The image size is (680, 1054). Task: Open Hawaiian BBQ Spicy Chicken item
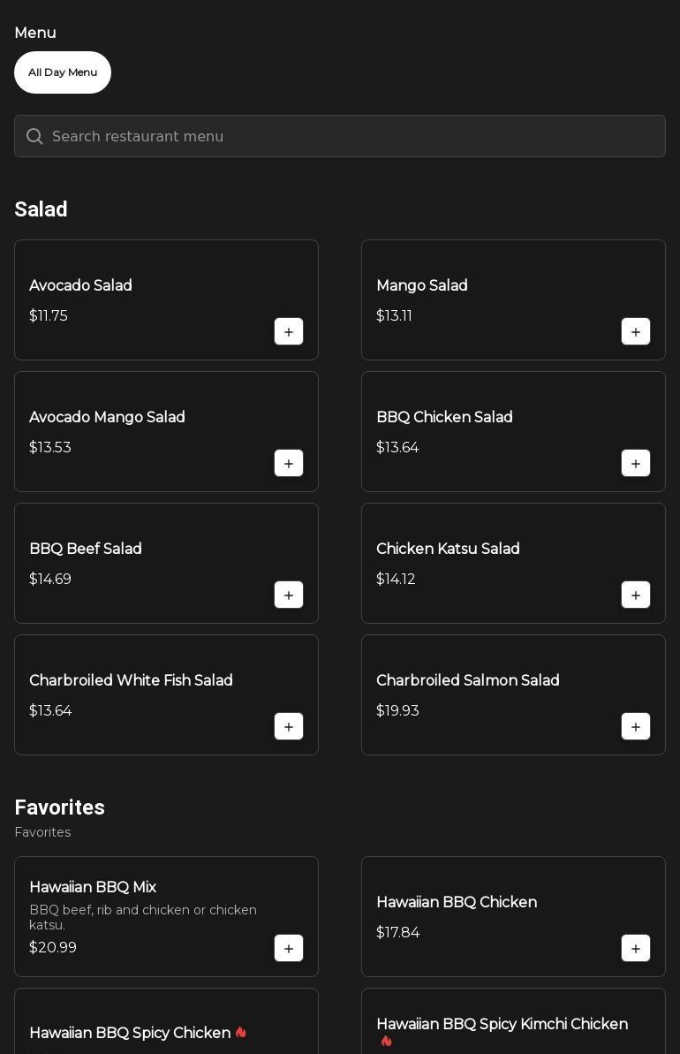pos(167,1021)
